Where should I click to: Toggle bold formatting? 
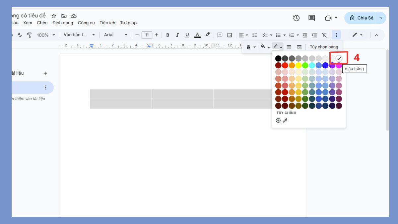[x=167, y=35]
